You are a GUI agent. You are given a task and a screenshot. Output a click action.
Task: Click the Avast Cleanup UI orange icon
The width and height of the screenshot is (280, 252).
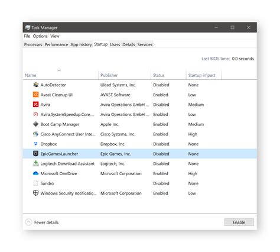point(35,95)
